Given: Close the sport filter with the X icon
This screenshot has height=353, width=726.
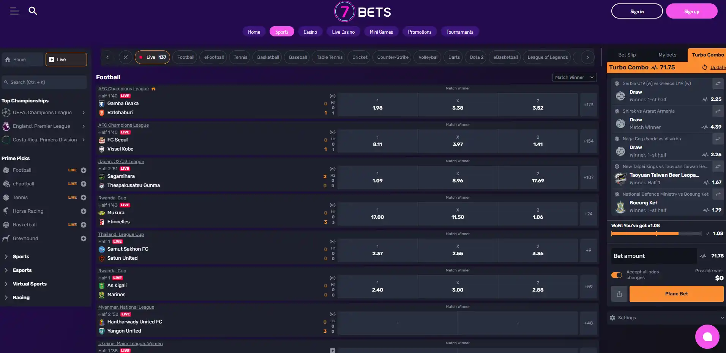Looking at the screenshot, I should (126, 57).
